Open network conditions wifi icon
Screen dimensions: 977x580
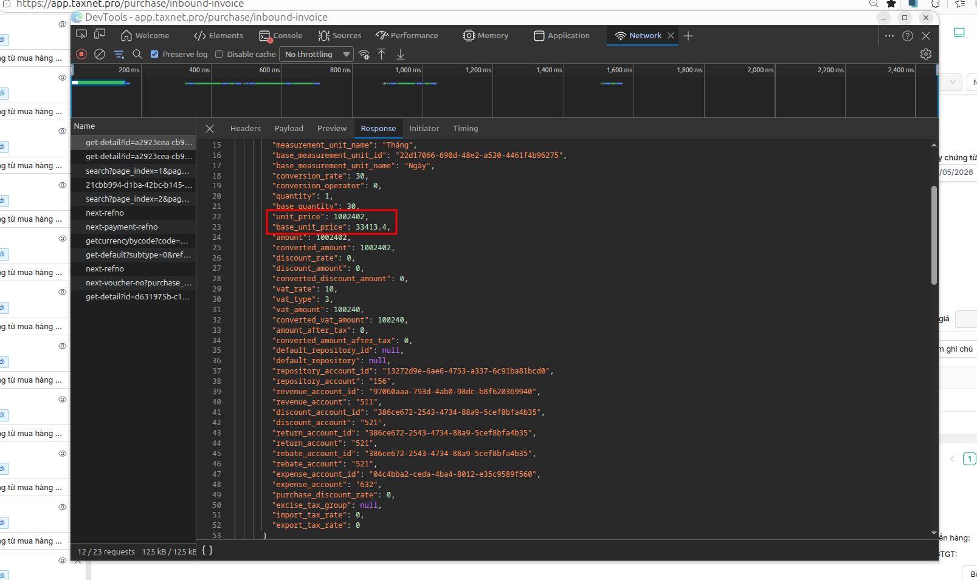point(364,55)
